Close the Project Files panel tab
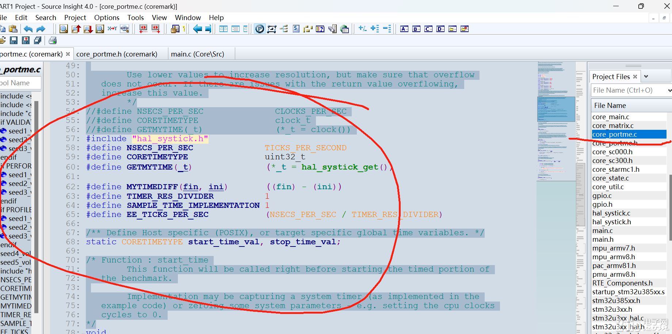Screen dimensions: 672x334 point(635,77)
